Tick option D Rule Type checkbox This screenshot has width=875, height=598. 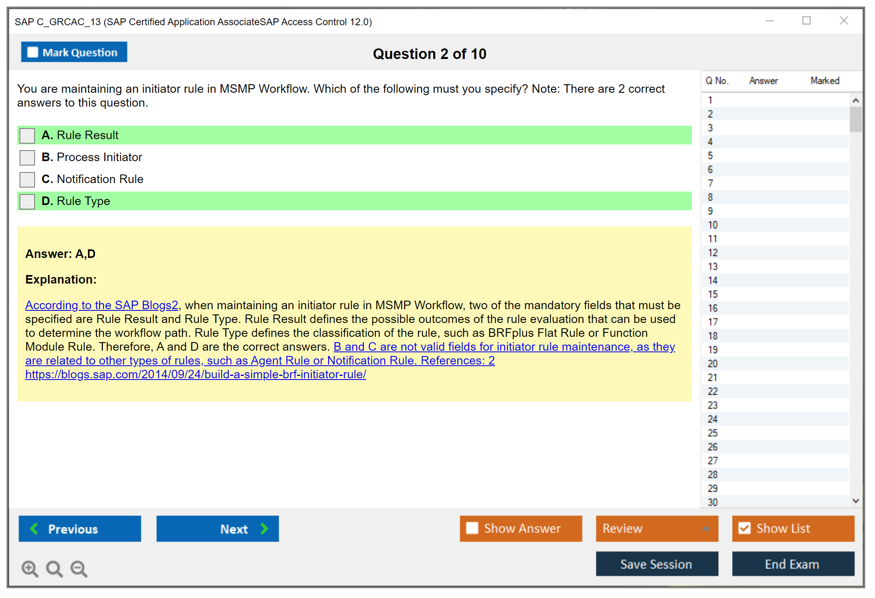click(x=27, y=201)
